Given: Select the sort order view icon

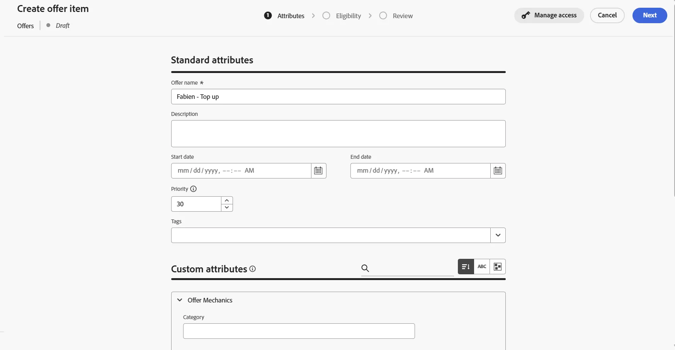Looking at the screenshot, I should tap(466, 267).
